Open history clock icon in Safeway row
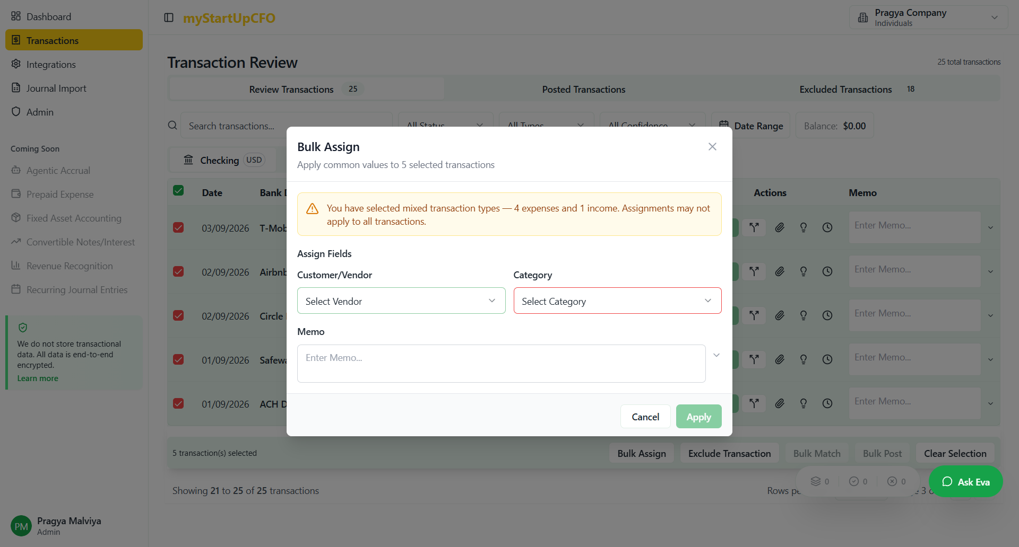Viewport: 1019px width, 547px height. pos(827,359)
